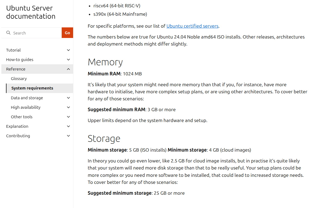Expand the High availability chevron
The width and height of the screenshot is (318, 208).
[x=68, y=107]
